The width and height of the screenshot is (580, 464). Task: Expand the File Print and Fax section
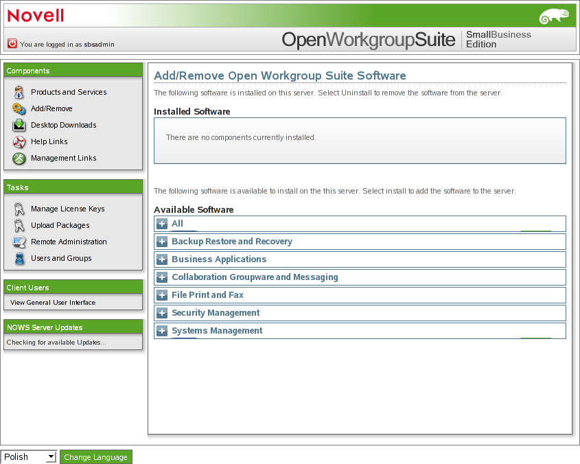[162, 295]
